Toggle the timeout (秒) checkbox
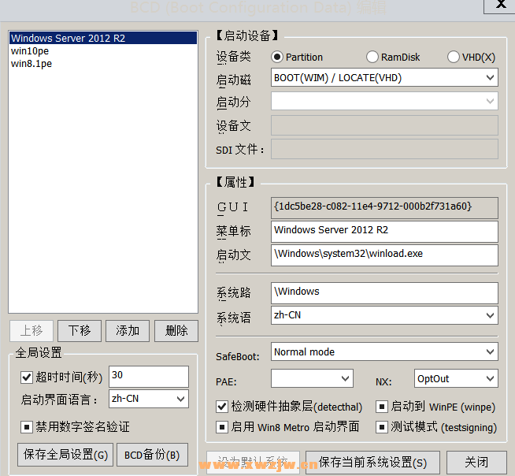The image size is (515, 476). click(26, 377)
